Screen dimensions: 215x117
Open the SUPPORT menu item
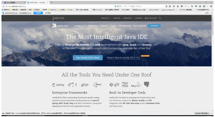[x=117, y=18]
